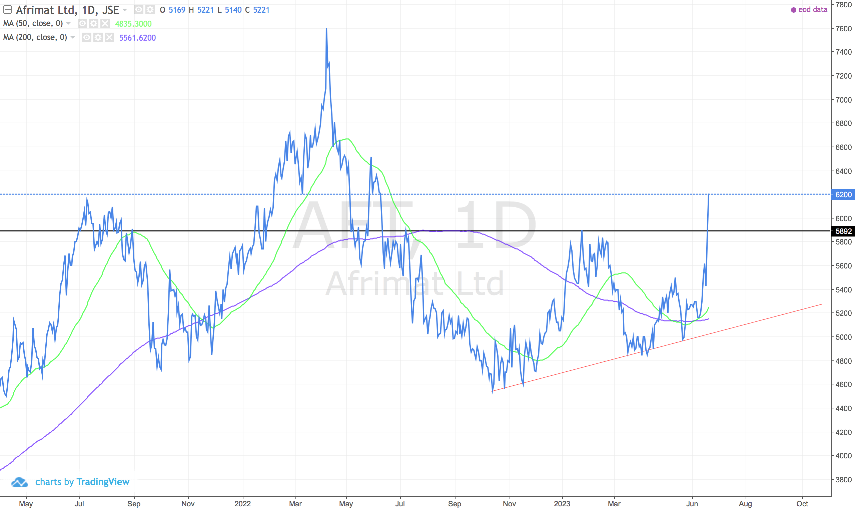Click the MA (50, close, 0) label

pyautogui.click(x=33, y=23)
